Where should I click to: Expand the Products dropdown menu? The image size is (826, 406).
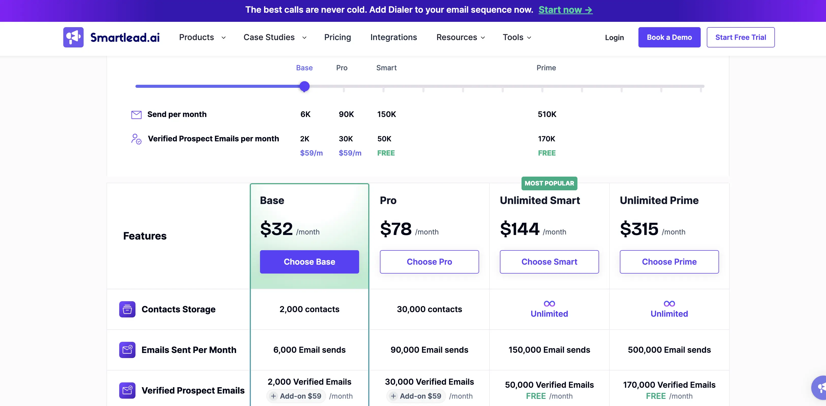(x=202, y=38)
